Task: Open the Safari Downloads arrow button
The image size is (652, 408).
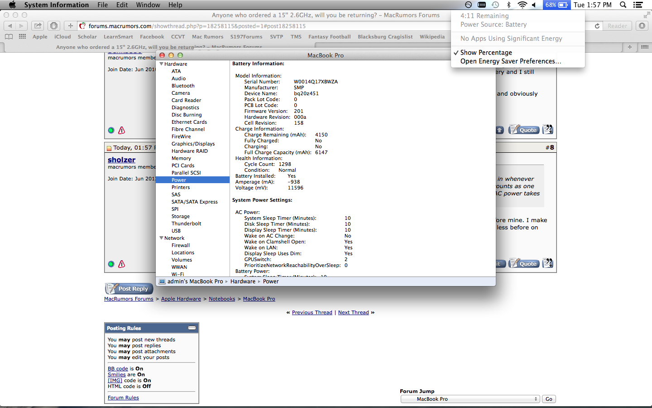Action: pyautogui.click(x=642, y=26)
